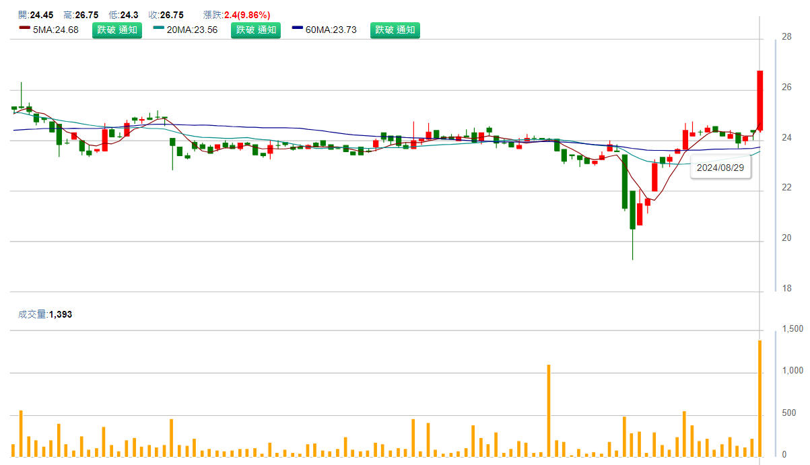Click the 1,000 label on the volume axis
The height and width of the screenshot is (465, 810).
(x=792, y=371)
